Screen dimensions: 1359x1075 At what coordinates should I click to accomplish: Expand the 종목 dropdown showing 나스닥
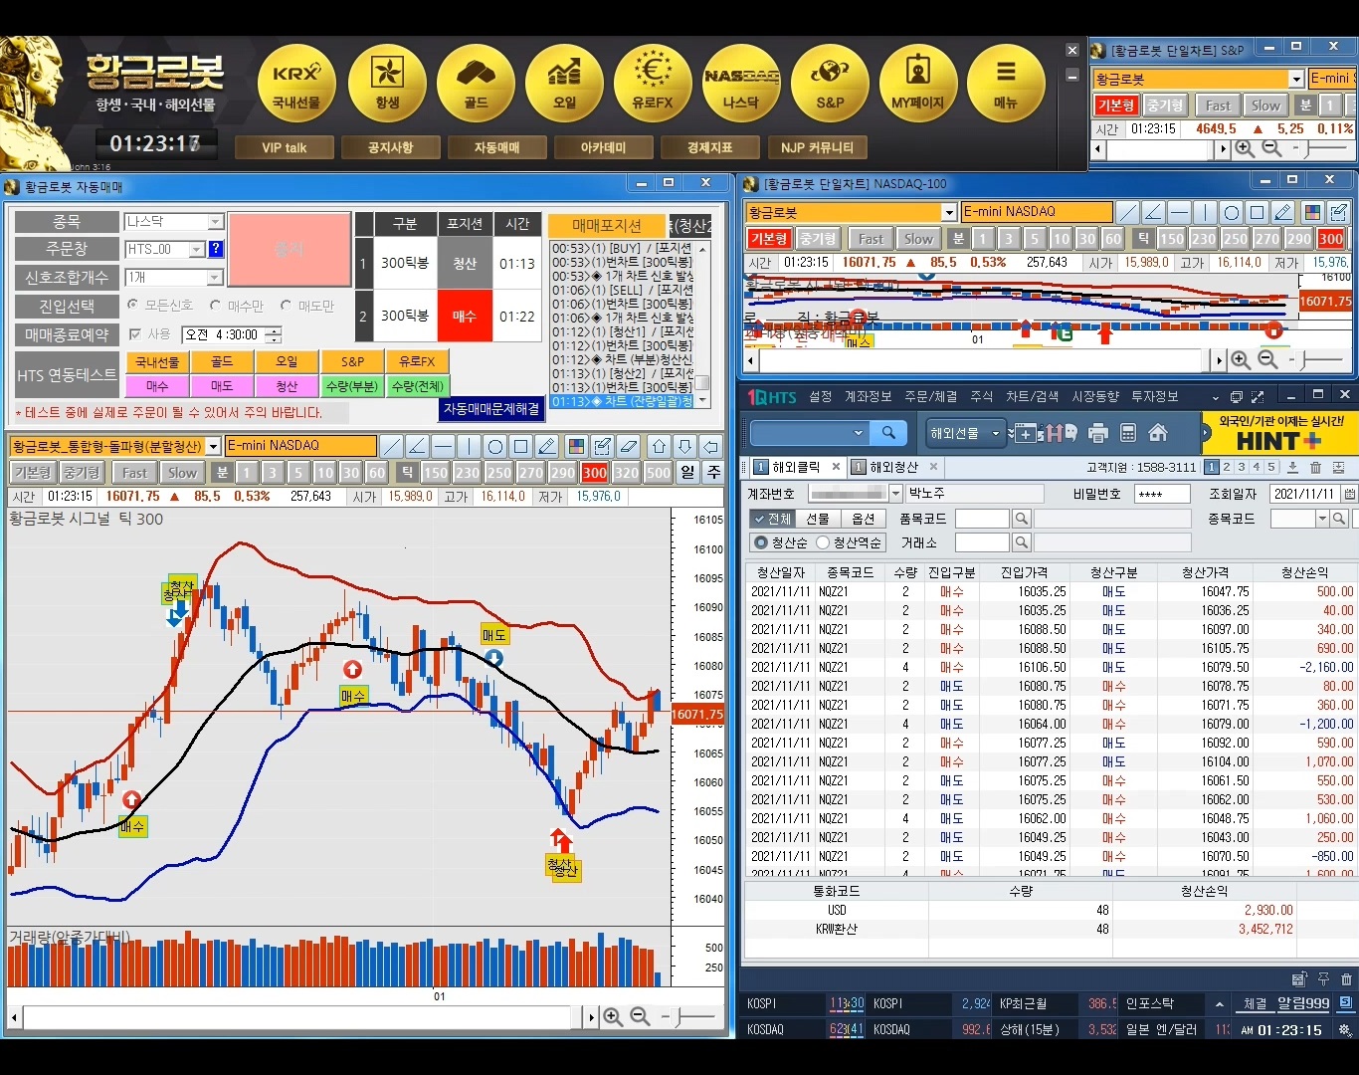click(216, 222)
